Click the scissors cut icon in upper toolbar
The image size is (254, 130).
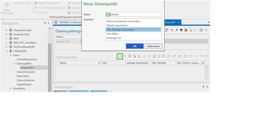point(186,30)
